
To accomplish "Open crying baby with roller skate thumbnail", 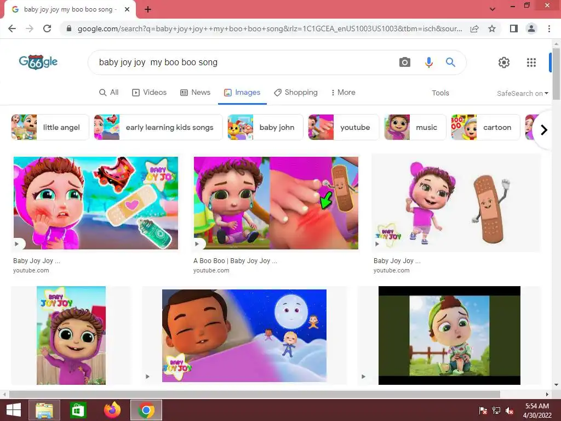I will pos(95,203).
